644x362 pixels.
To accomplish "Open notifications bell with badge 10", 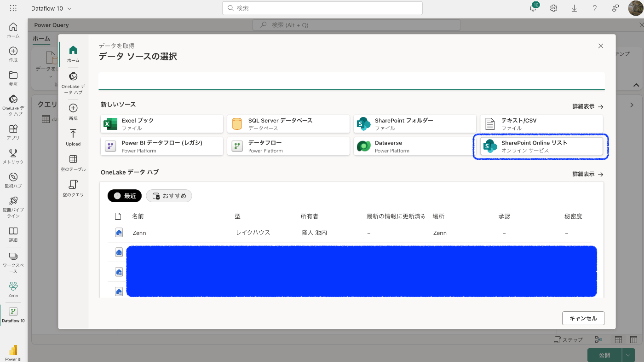I will coord(534,8).
